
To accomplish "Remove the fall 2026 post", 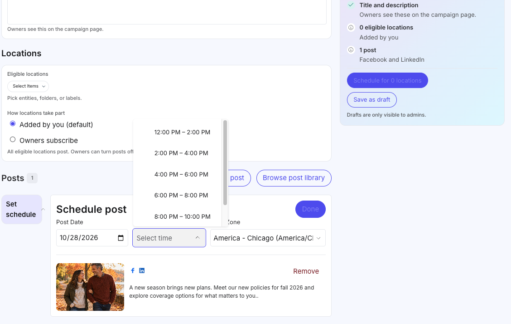I will tap(306, 271).
